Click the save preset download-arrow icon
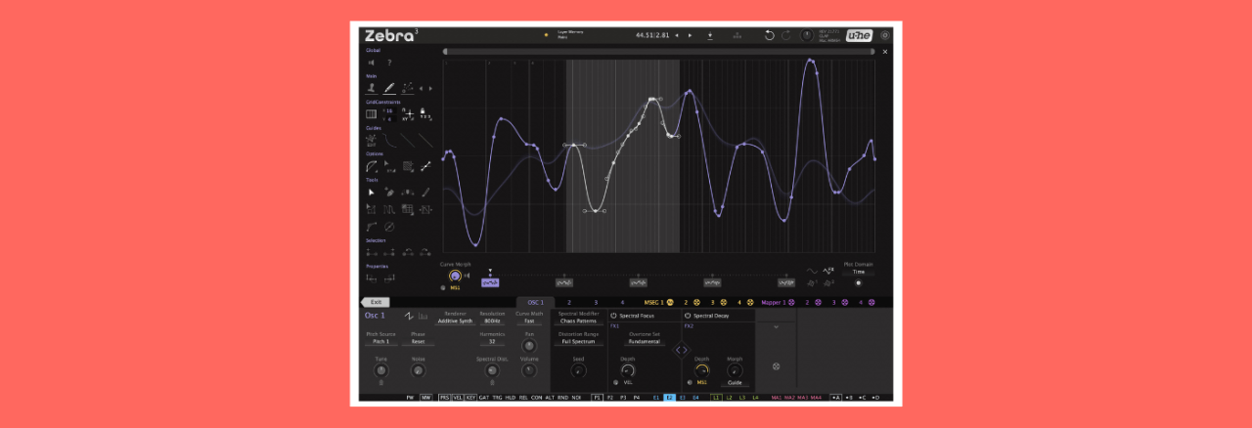The image size is (1252, 428). coord(710,35)
